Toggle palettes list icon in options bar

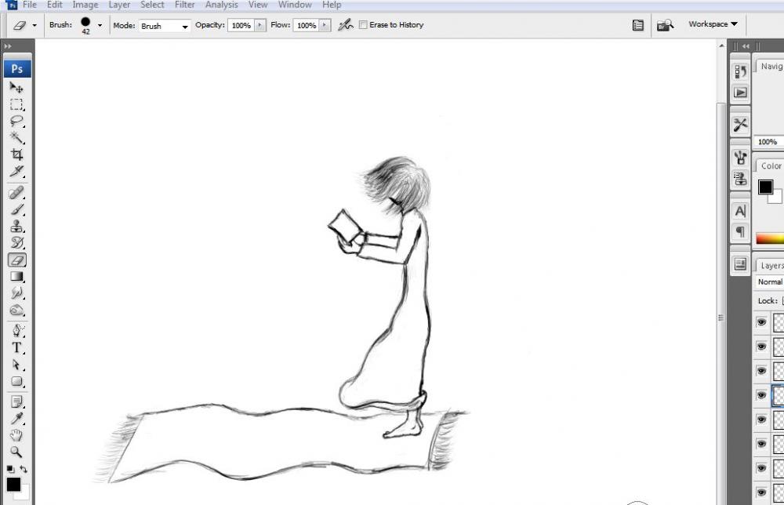pos(637,25)
